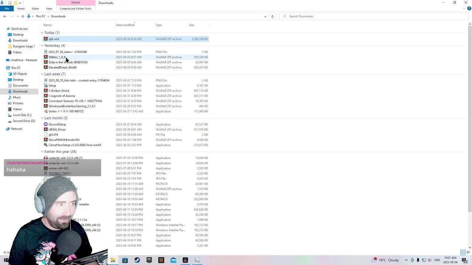Open the ENG language indicator
The width and height of the screenshot is (472, 265).
pos(436,260)
